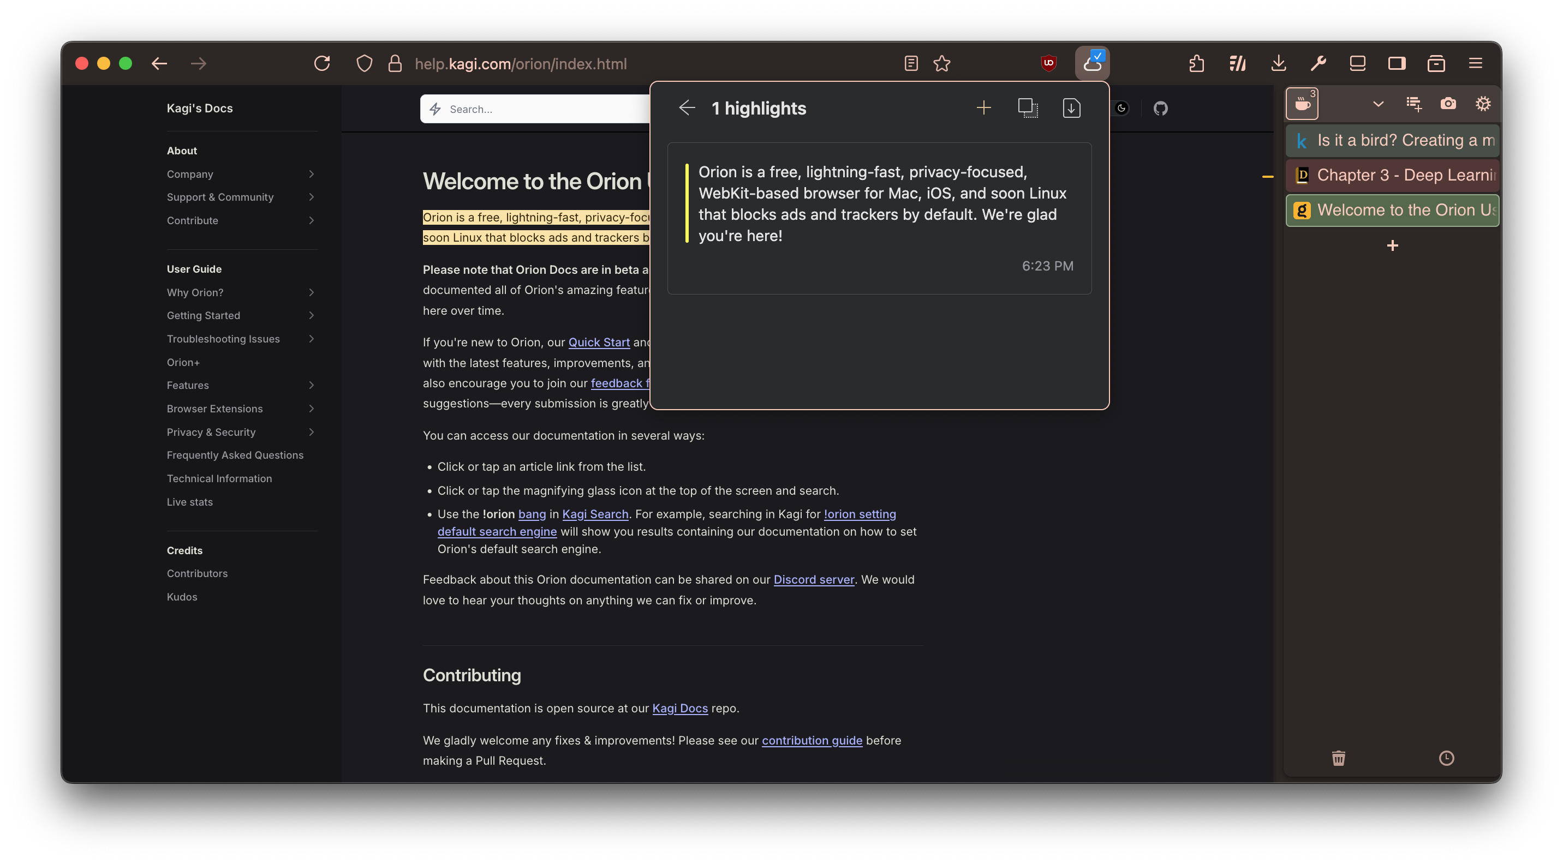Expand the Browser Extensions section
The image size is (1563, 864).
tap(311, 409)
